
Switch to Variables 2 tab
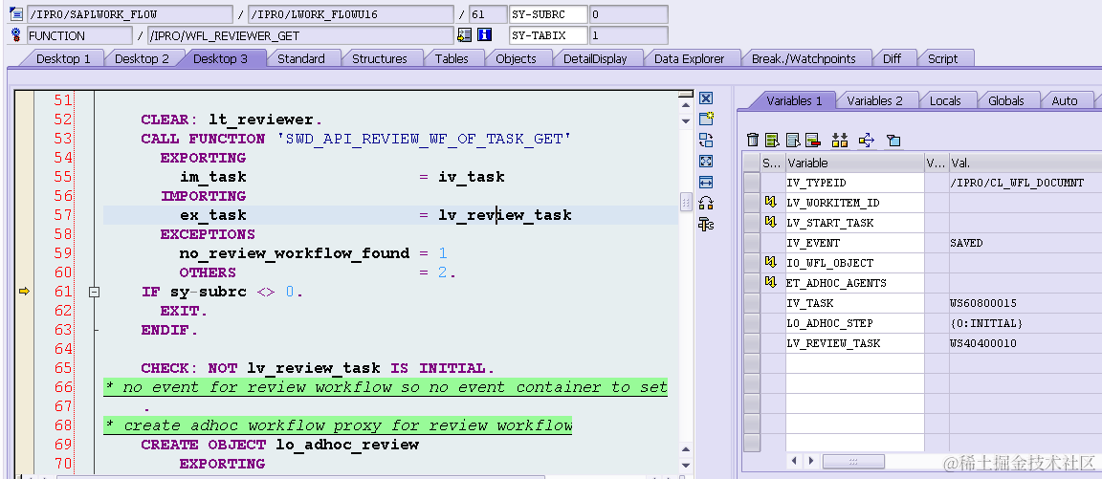[x=874, y=100]
